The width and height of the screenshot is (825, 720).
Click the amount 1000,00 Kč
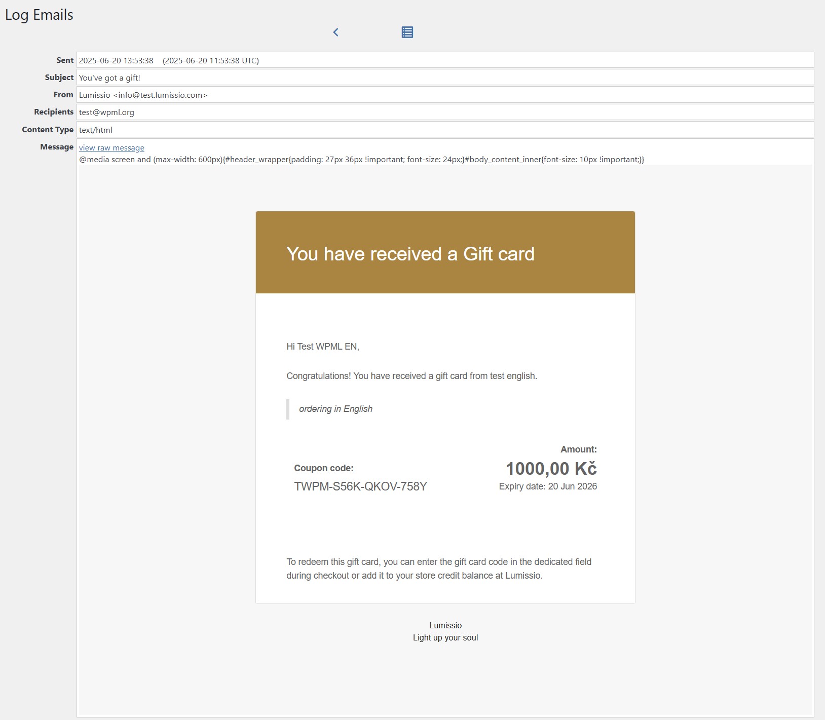551,469
